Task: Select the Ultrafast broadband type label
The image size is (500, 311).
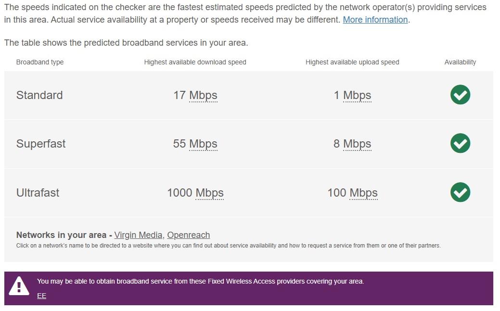Action: pyautogui.click(x=38, y=193)
